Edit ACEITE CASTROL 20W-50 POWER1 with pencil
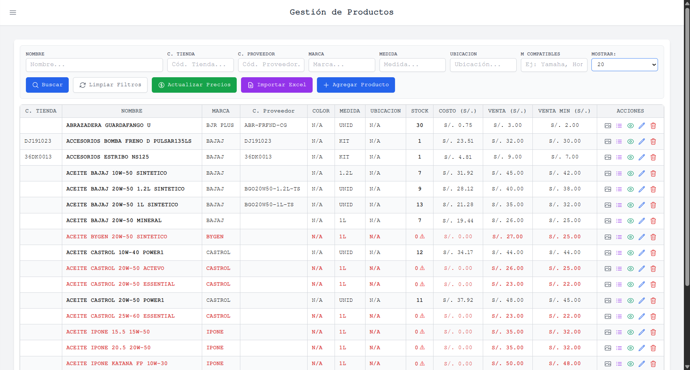Image resolution: width=690 pixels, height=370 pixels. coord(642,301)
